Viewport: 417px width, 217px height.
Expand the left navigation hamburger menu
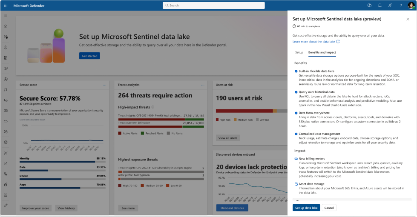click(x=6, y=16)
